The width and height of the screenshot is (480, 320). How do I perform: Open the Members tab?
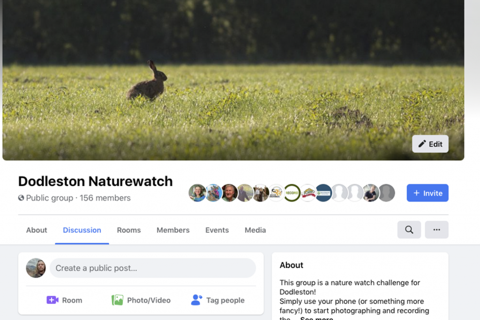[173, 230]
